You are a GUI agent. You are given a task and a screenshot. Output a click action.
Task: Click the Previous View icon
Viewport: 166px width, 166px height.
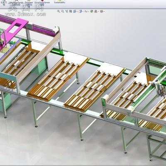click(67, 12)
